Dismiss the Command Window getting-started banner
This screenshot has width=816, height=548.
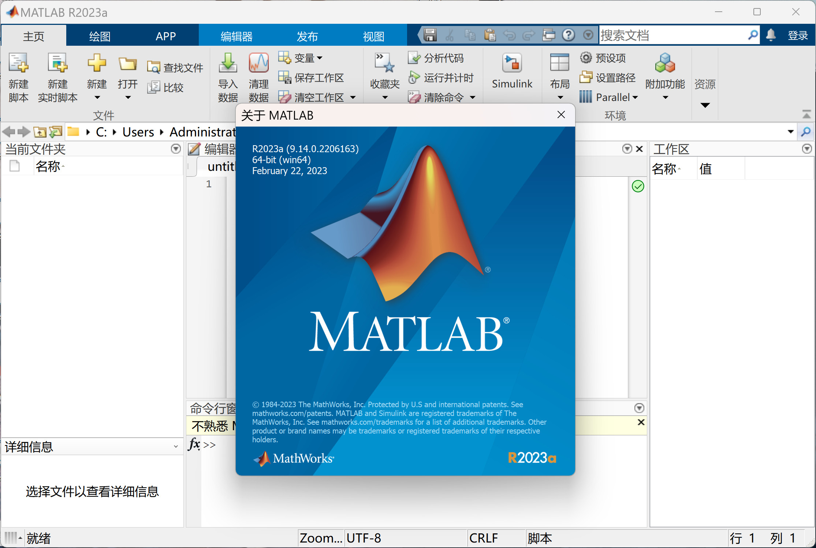[641, 422]
